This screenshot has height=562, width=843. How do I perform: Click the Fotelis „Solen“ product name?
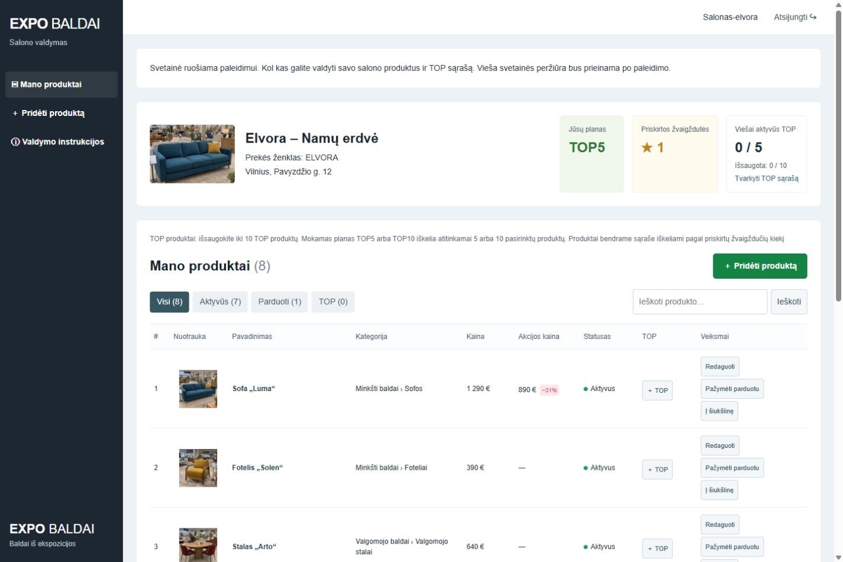[x=257, y=468]
